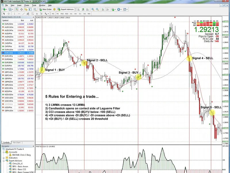Close the Market Watch panel
Viewport: 230px width, 173px height.
click(33, 17)
